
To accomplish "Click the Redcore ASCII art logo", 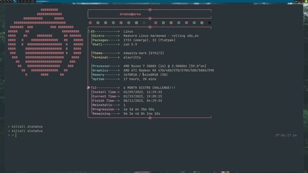I will click(45, 42).
